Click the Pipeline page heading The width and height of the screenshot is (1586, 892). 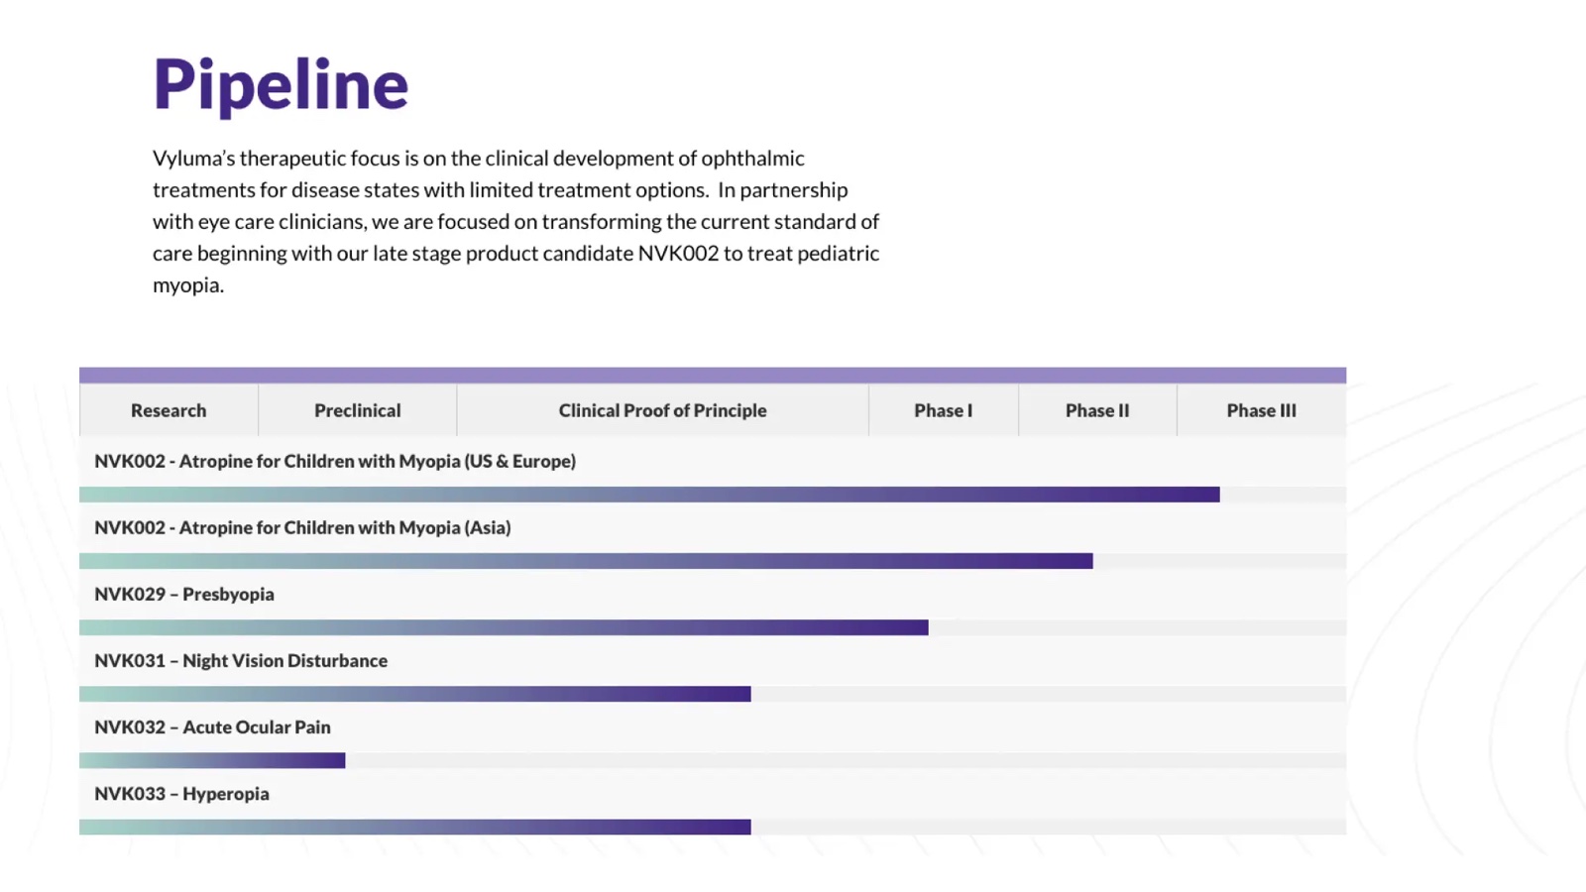click(x=281, y=84)
